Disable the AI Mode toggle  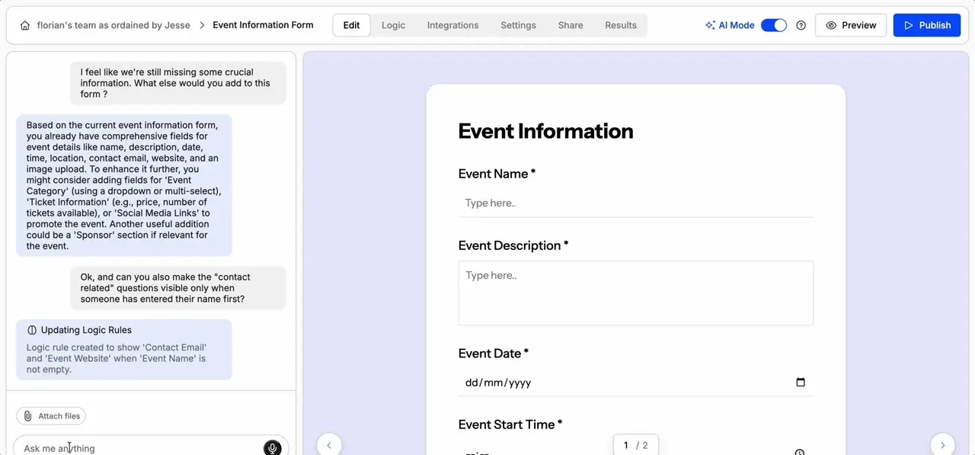[774, 24]
